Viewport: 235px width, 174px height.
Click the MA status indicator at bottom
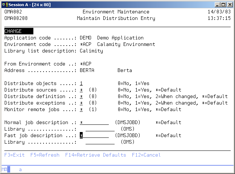click(4, 169)
